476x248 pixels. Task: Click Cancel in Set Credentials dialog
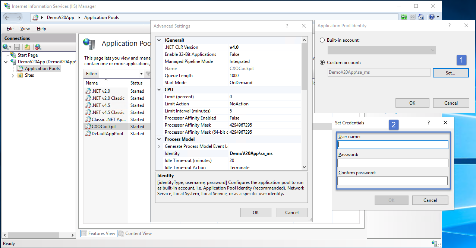[x=430, y=200]
